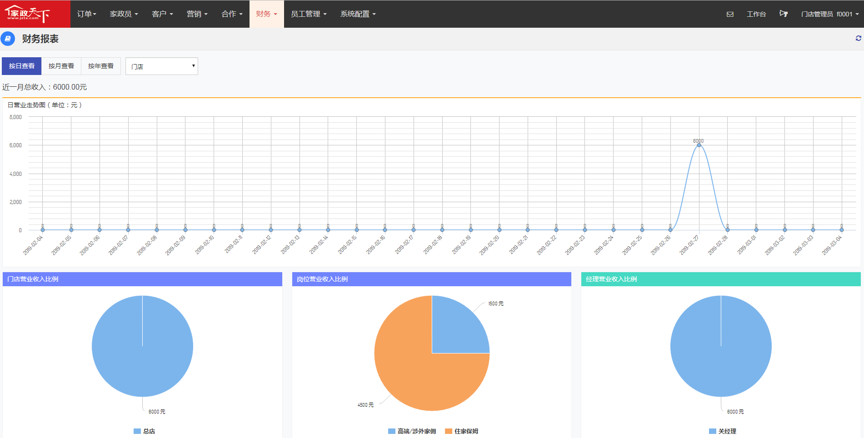Expand the 员工管理 dropdown menu
The width and height of the screenshot is (864, 438).
309,14
